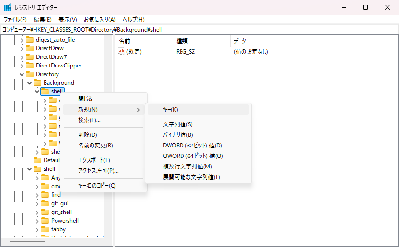Click the Powershell folder icon

tap(45, 221)
